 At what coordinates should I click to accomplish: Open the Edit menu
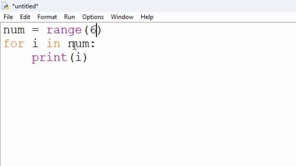coord(25,17)
